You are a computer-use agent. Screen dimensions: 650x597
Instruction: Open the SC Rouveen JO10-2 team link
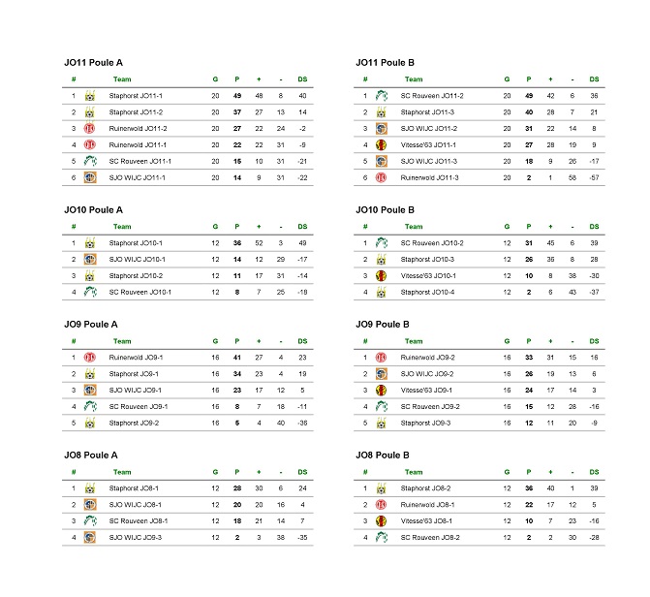click(x=432, y=243)
